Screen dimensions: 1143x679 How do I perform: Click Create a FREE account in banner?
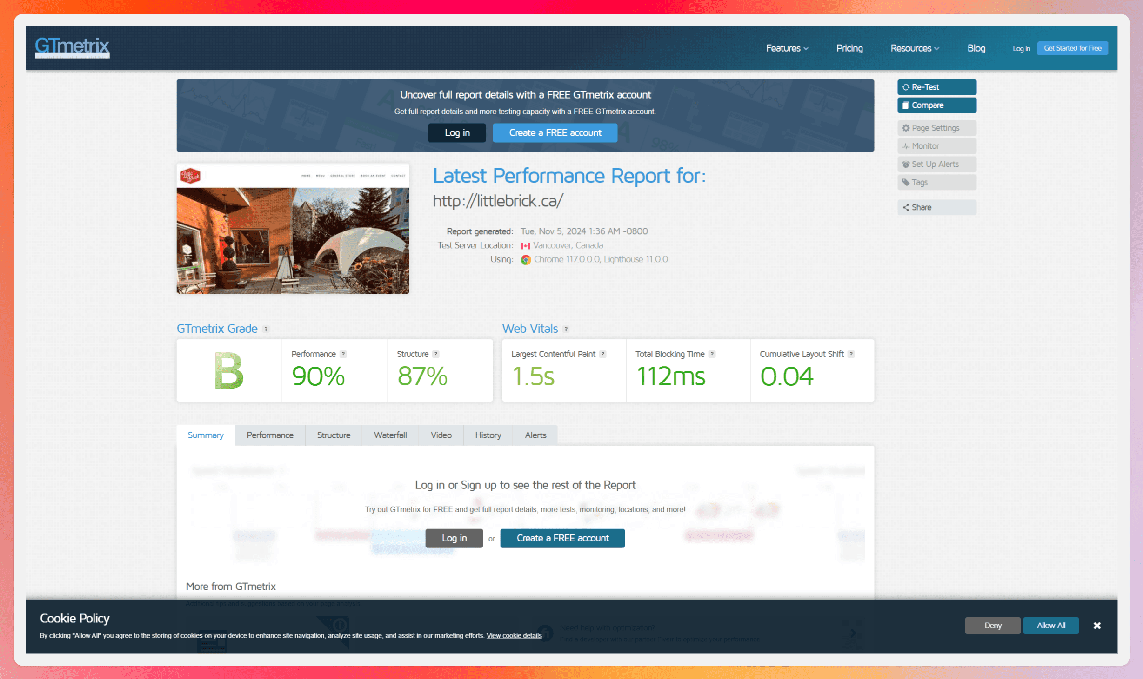click(x=555, y=133)
